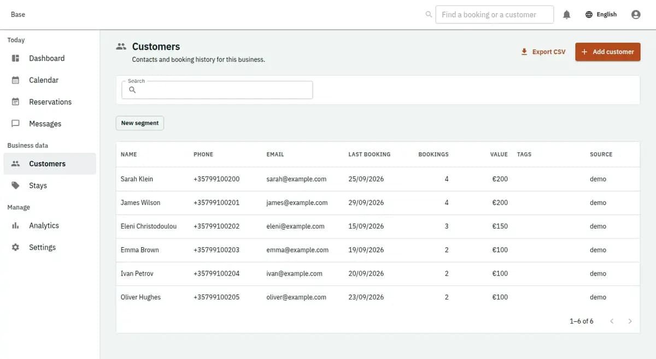Screen dimensions: 656x359
Task: Click phone +35799100205
Action: [x=216, y=297]
